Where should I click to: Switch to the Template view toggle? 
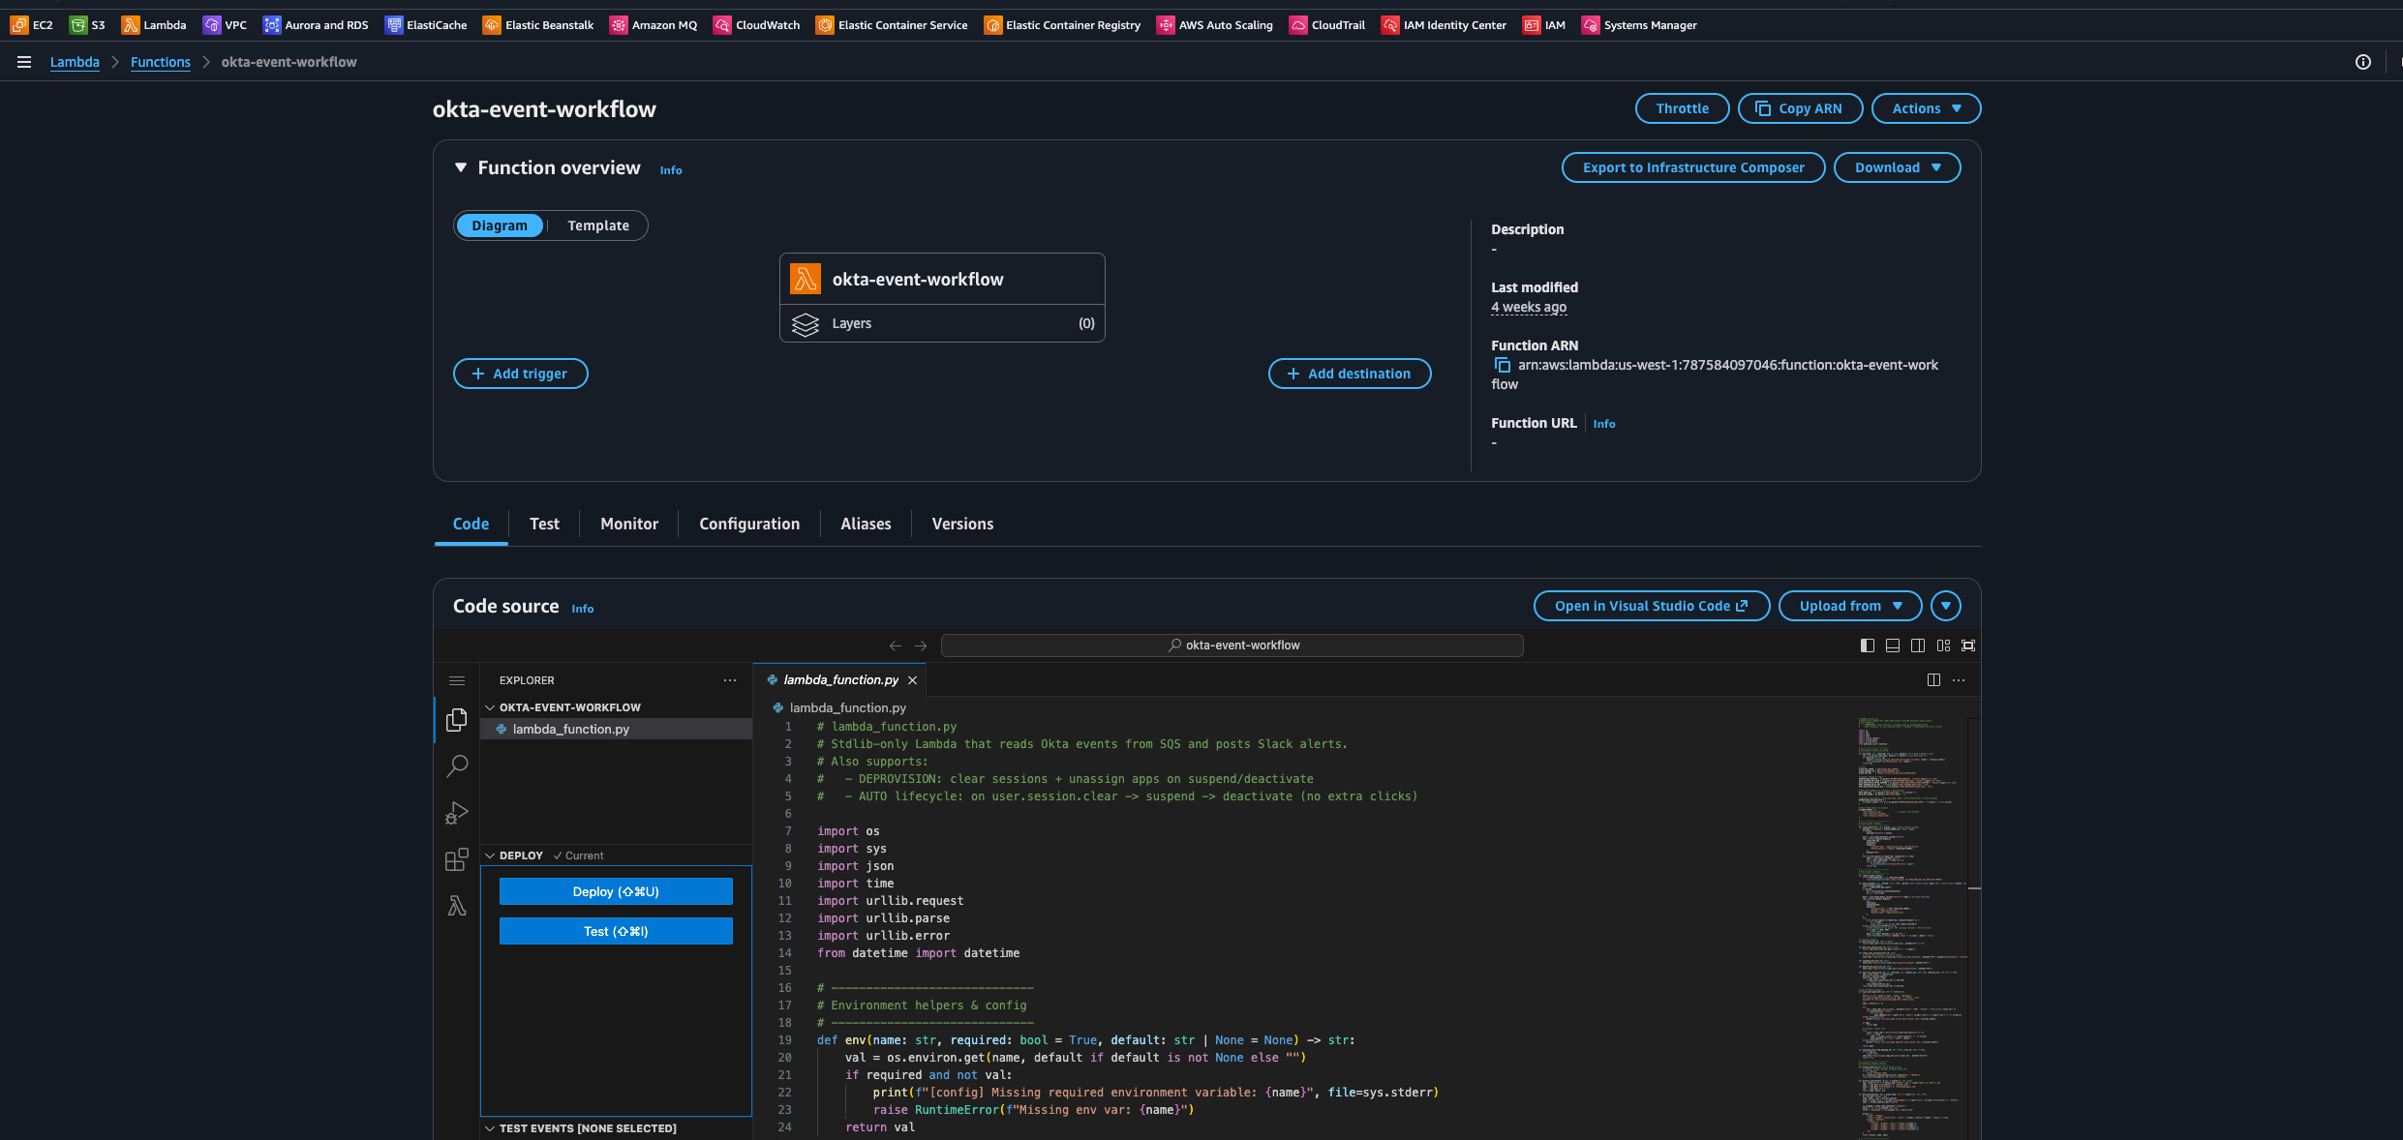[597, 225]
